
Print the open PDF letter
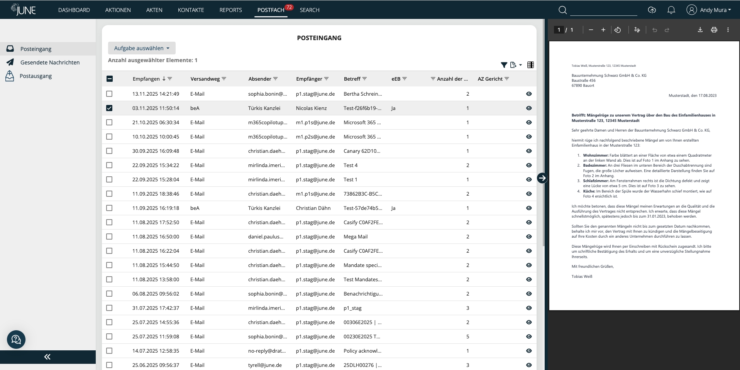714,30
